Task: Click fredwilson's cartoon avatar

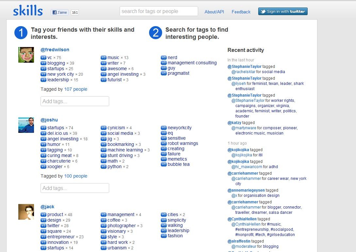Action: click(26, 55)
